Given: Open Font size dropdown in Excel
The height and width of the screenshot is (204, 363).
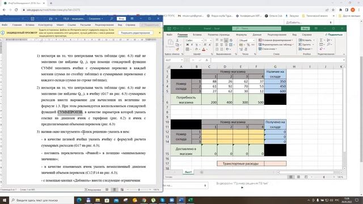Looking at the screenshot, I should (x=210, y=40).
